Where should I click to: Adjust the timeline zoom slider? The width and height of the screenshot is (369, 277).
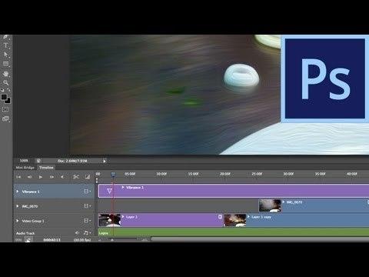pos(112,240)
